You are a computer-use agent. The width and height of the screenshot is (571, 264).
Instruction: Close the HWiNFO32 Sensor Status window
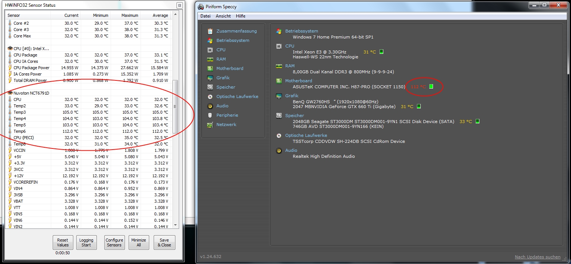(179, 5)
